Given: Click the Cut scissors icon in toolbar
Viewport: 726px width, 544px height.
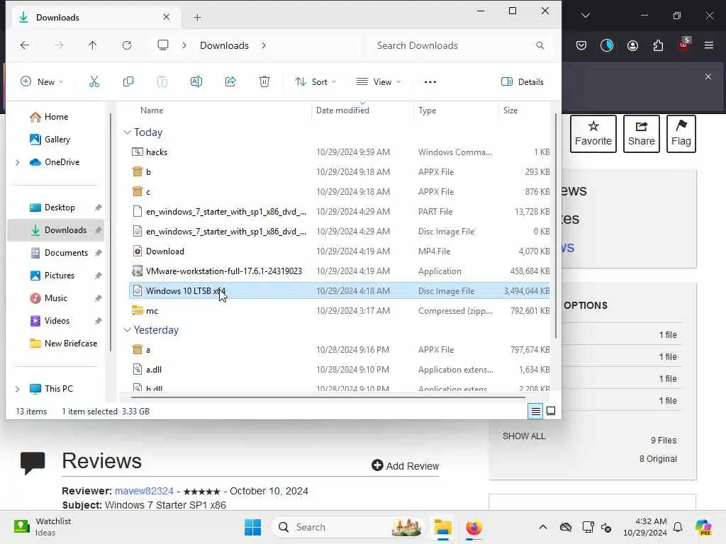Looking at the screenshot, I should (94, 82).
